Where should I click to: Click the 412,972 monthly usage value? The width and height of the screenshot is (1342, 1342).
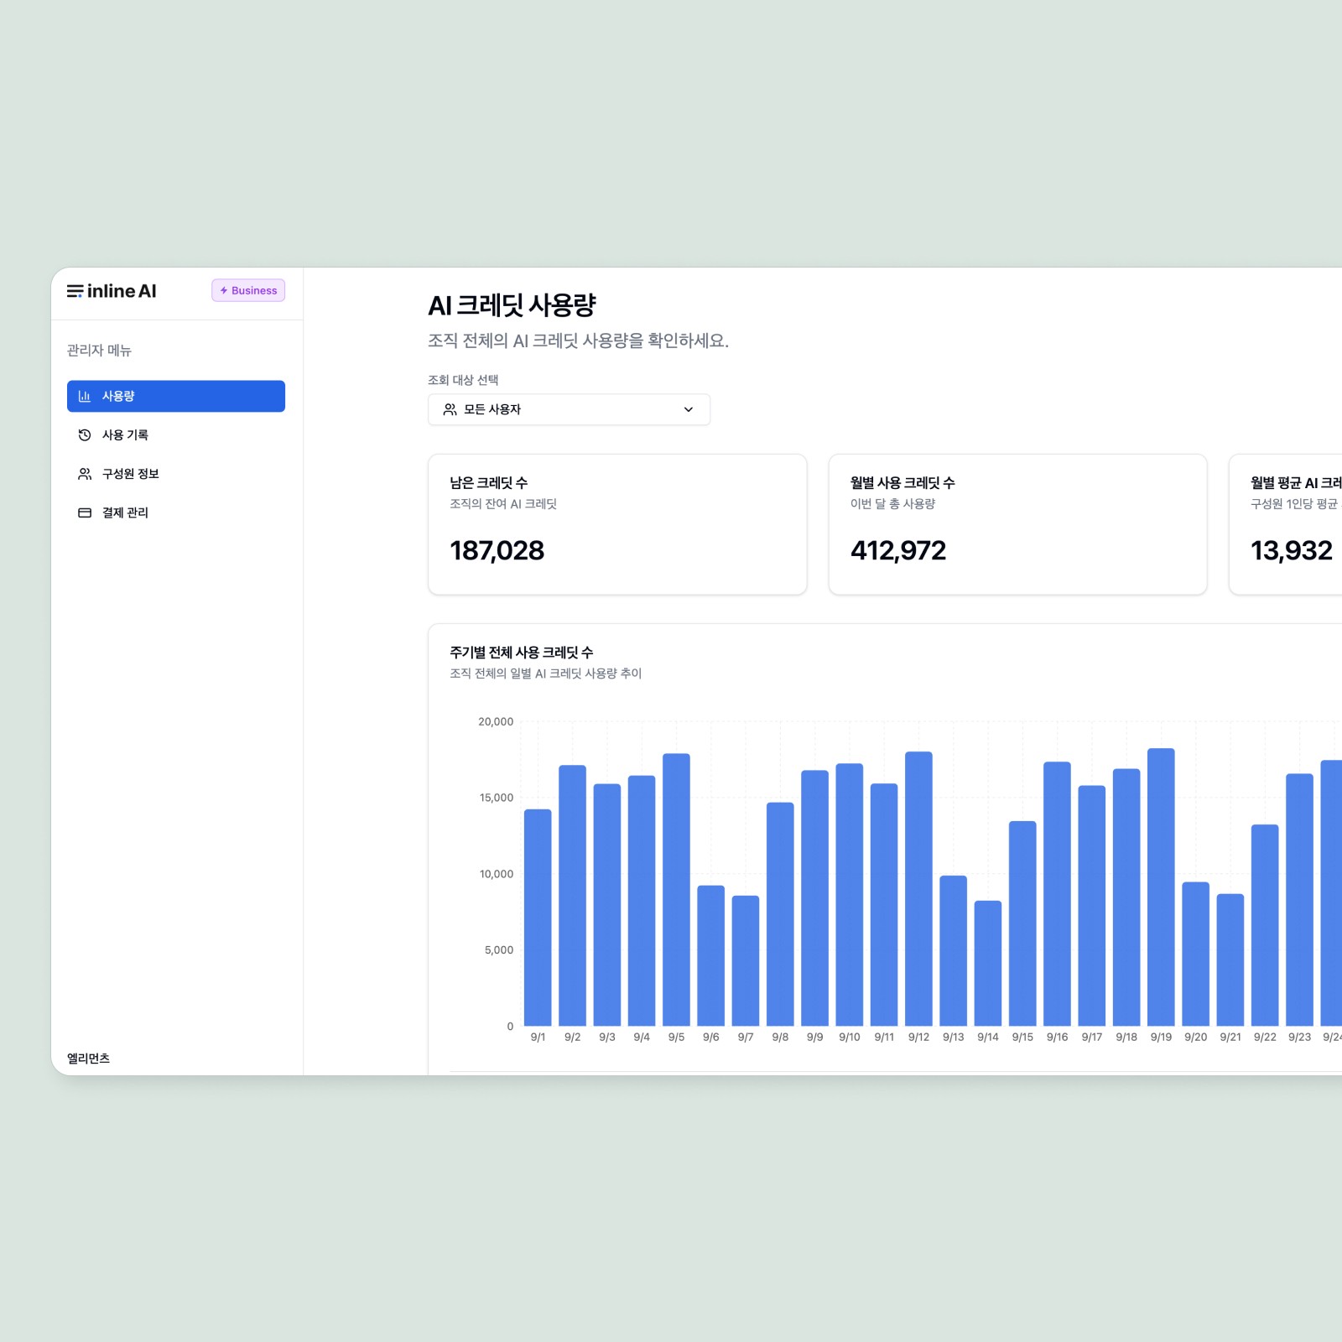coord(897,550)
